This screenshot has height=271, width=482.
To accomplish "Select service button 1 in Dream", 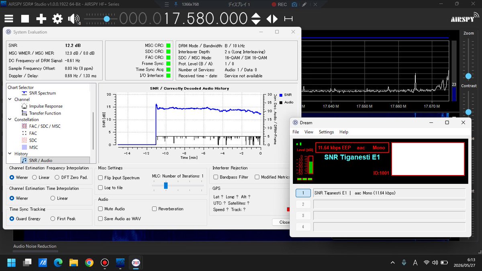I will point(303,193).
